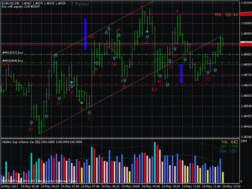
Task: Click the cyan x marker above t3
Action: pos(81,103)
